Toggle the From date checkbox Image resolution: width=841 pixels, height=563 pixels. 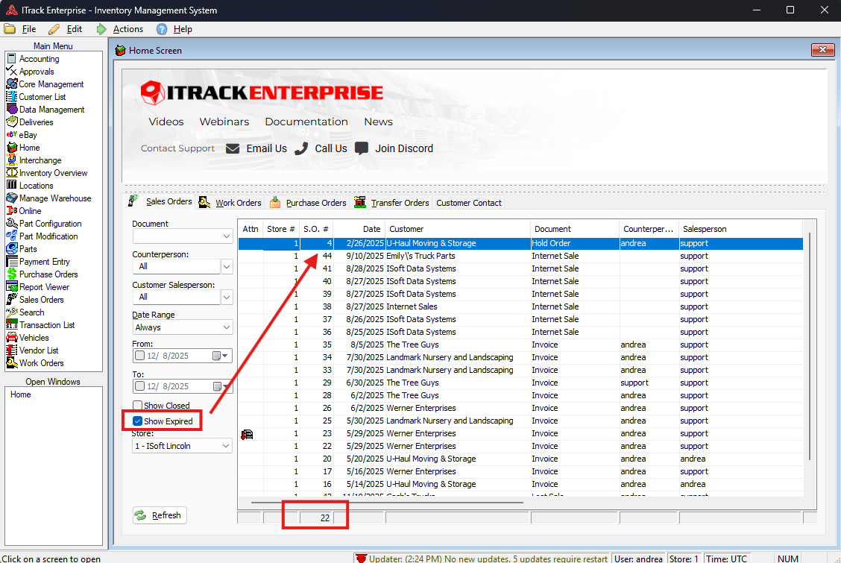pos(140,356)
